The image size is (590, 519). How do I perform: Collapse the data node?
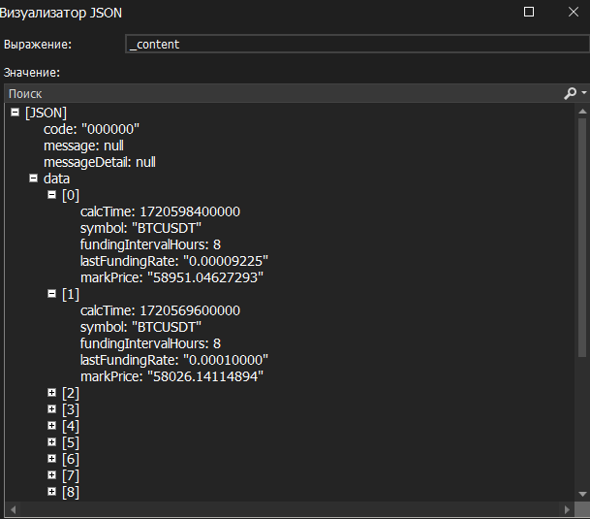tap(34, 178)
